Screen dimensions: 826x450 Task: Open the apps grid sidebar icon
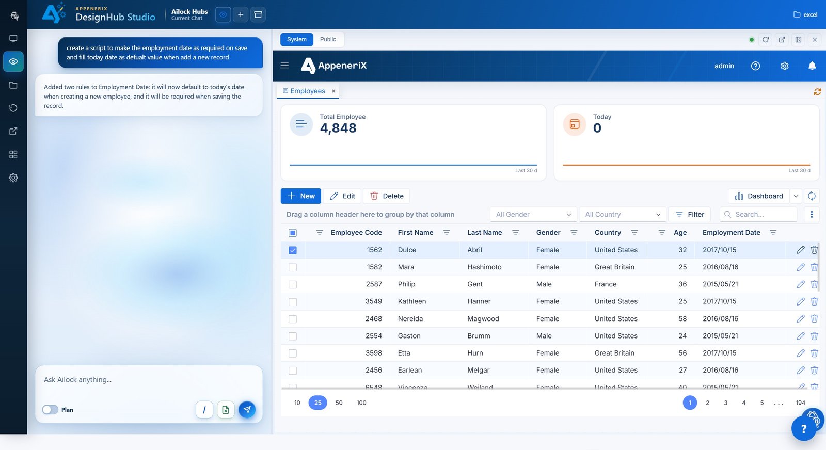click(x=13, y=154)
